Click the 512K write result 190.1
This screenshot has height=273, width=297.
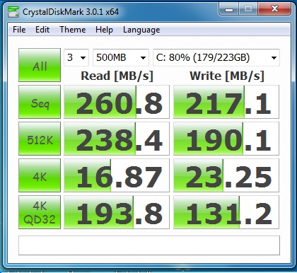point(226,139)
